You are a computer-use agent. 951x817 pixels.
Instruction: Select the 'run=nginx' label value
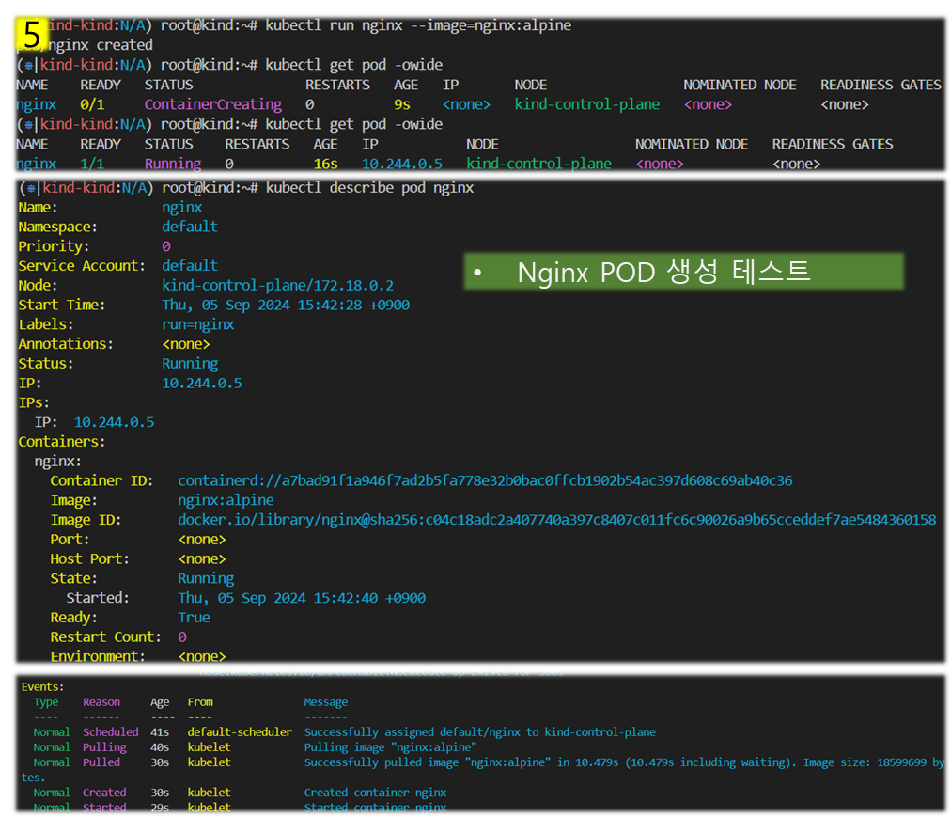(197, 324)
